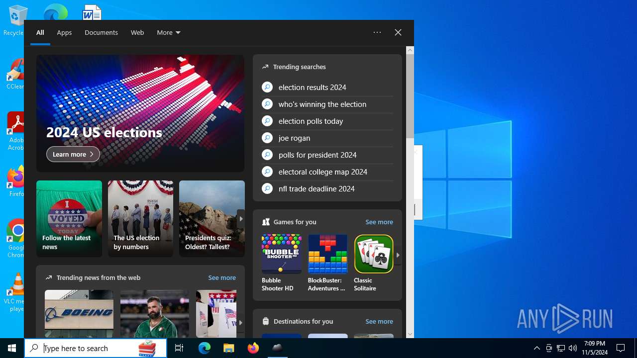Open Task View from the taskbar

coord(179,348)
